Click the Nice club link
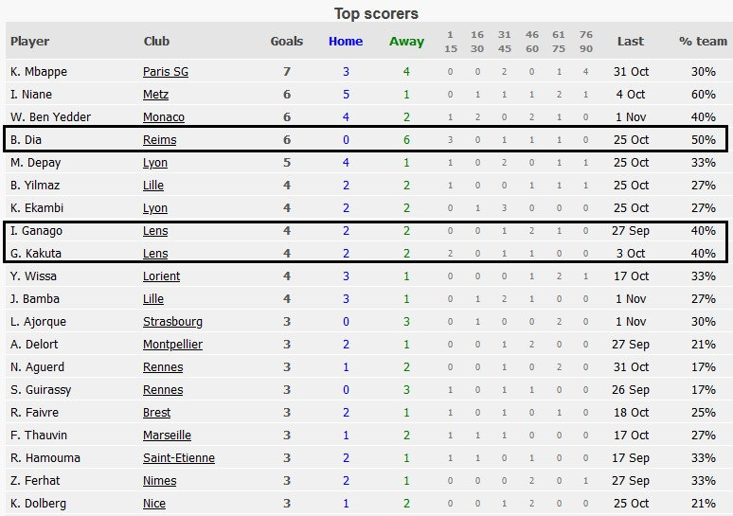The width and height of the screenshot is (733, 516). [154, 504]
